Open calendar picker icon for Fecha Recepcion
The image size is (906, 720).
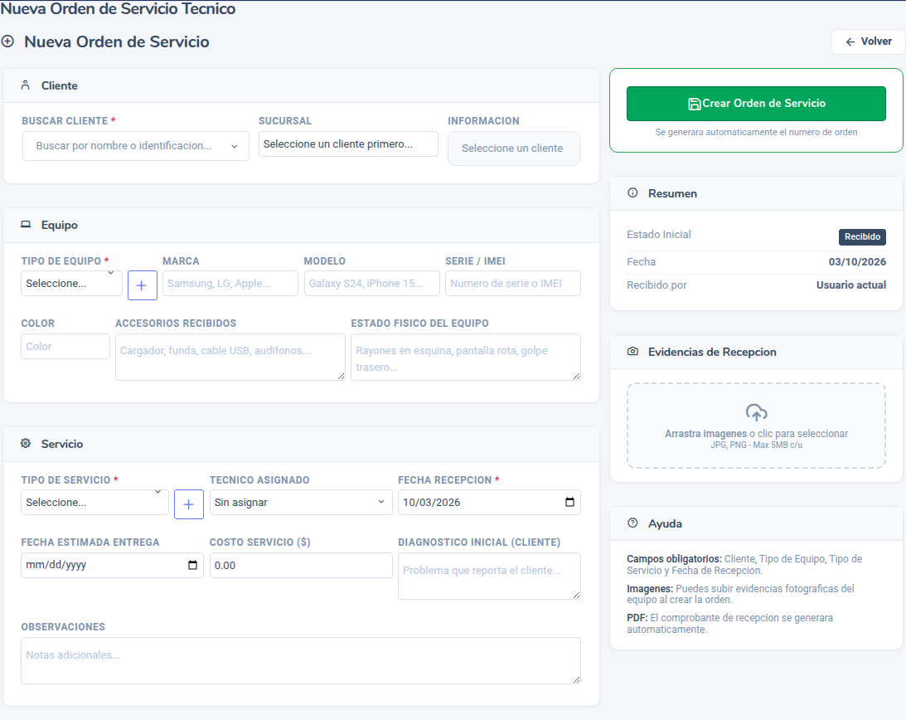(x=569, y=502)
